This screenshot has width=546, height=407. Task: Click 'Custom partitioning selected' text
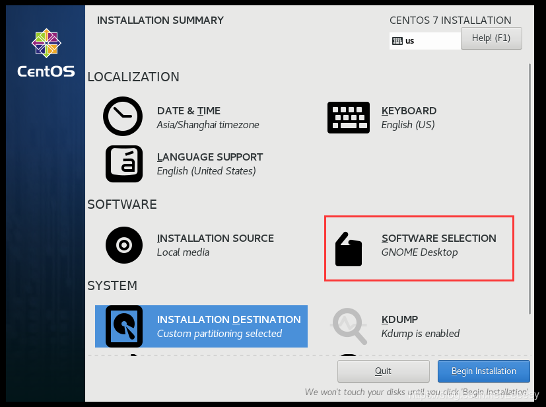pyautogui.click(x=219, y=334)
